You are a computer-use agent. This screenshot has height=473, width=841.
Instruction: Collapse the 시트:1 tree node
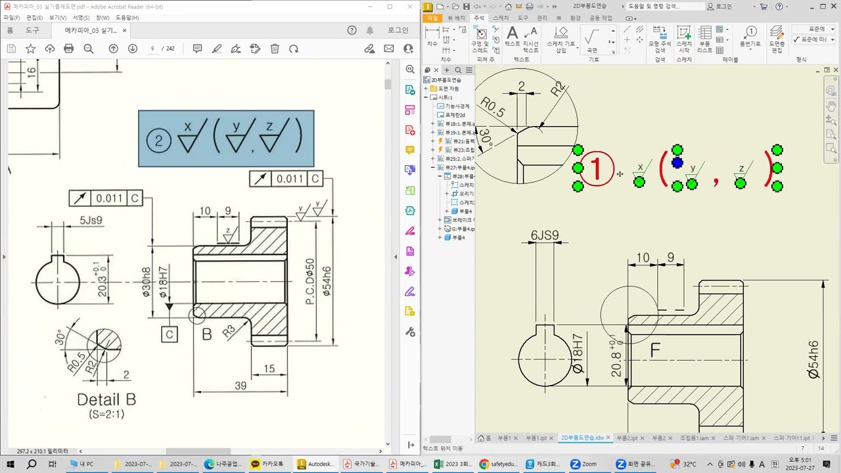click(x=426, y=97)
